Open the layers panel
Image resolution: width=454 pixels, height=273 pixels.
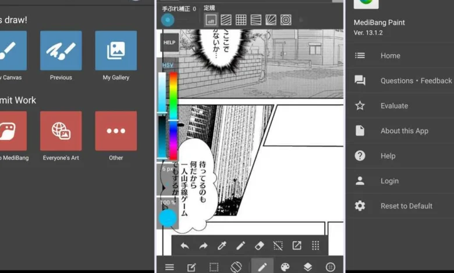307,267
